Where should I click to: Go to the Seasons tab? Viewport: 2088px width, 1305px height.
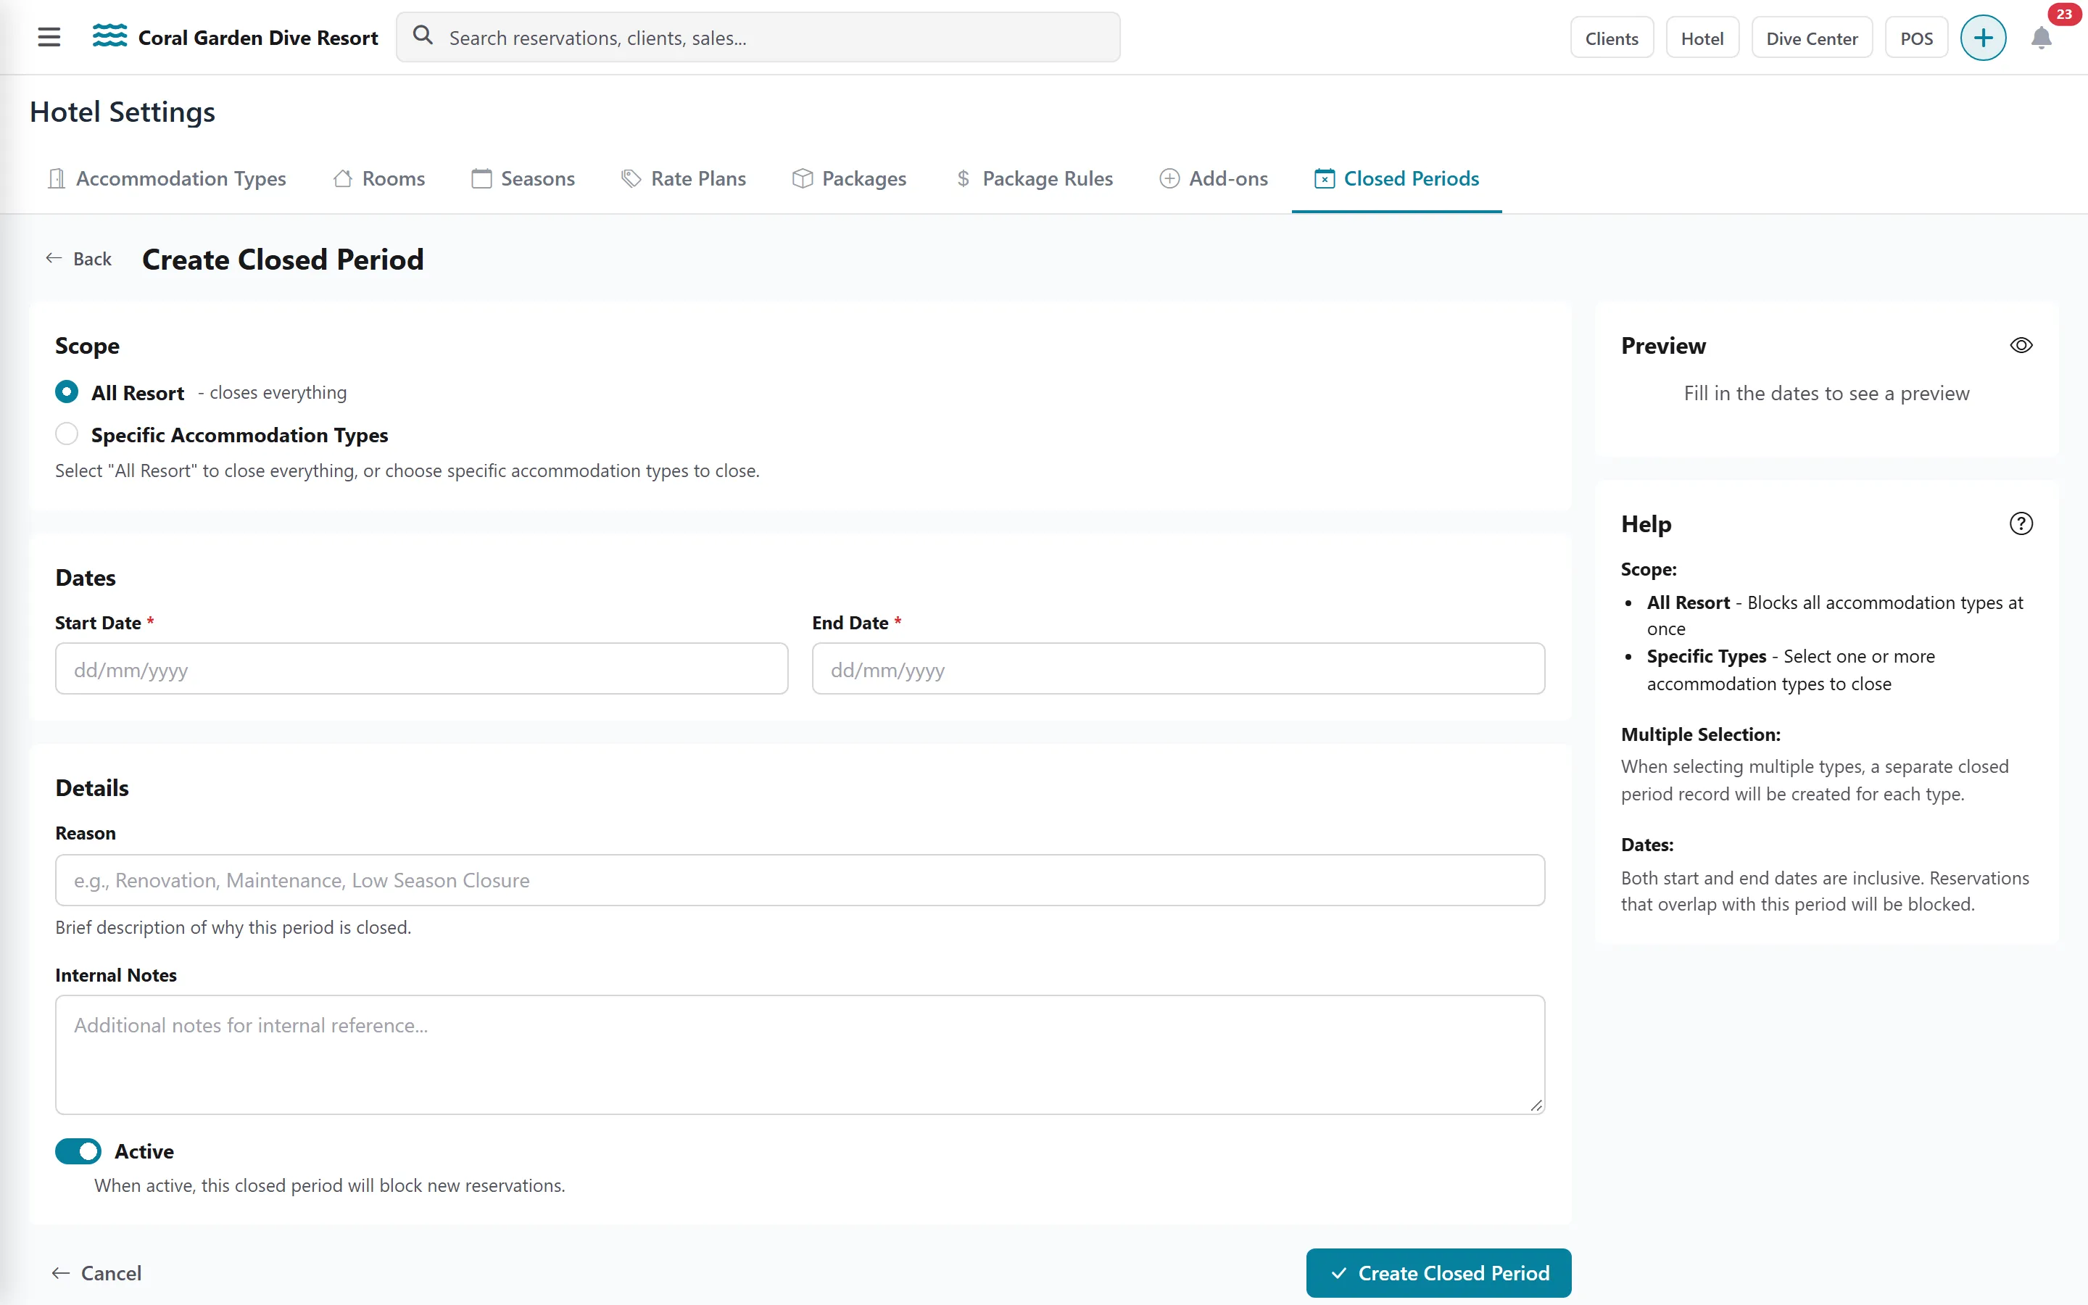click(x=523, y=178)
